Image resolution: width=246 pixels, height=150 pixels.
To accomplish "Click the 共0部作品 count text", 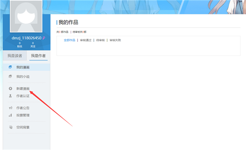I will coord(62,32).
